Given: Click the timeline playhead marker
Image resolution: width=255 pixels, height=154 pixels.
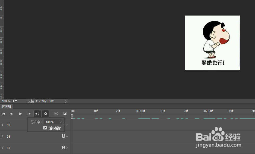Looking at the screenshot, I should 72,116.
